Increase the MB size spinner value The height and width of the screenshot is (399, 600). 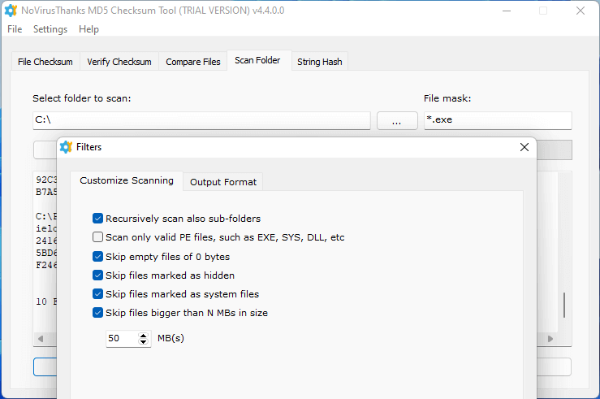[143, 336]
